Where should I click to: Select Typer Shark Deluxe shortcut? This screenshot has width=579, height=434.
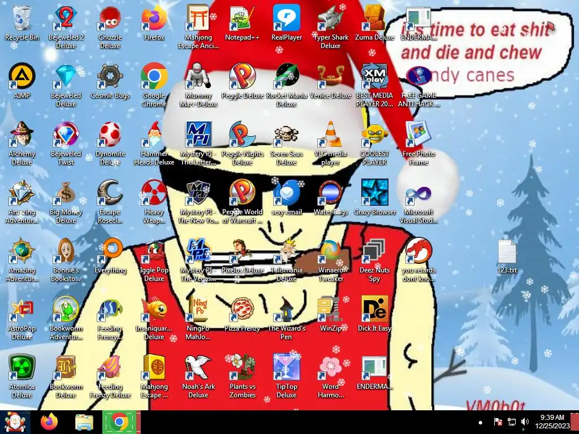point(330,27)
